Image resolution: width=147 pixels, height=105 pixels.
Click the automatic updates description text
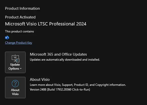(65, 60)
